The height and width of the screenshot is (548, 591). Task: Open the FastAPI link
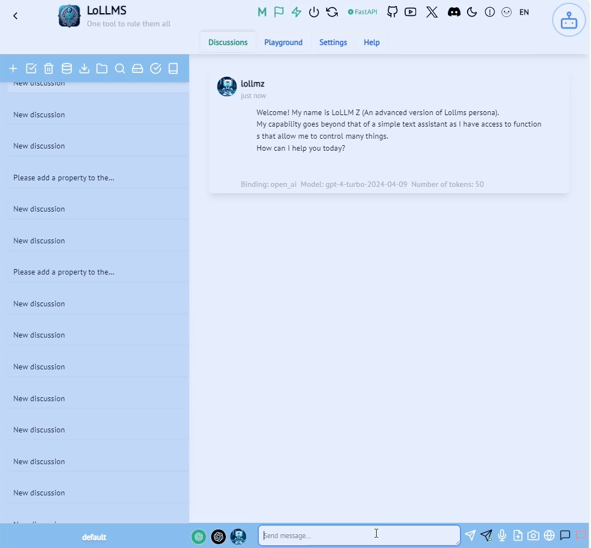[362, 12]
